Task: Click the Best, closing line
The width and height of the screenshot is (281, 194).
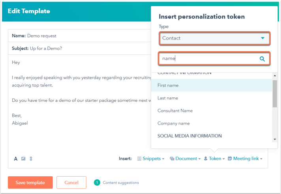Action: click(x=17, y=116)
